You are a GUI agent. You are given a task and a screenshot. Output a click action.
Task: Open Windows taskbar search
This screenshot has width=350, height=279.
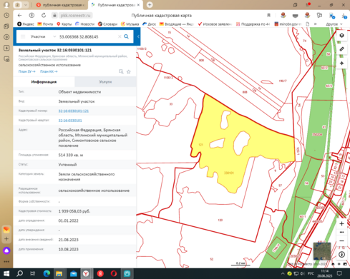19,274
